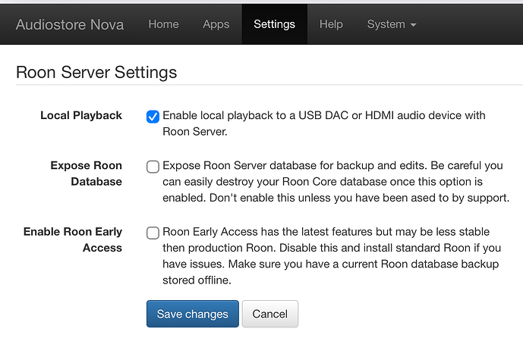Screen dimensions: 523x338
Task: Click the Roon Server database backup description
Action: [334, 182]
